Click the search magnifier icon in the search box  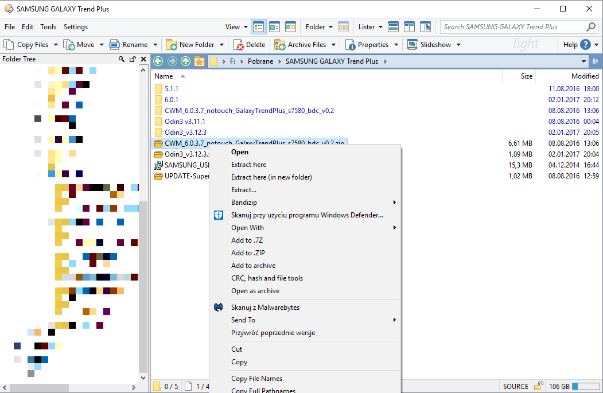[x=591, y=26]
